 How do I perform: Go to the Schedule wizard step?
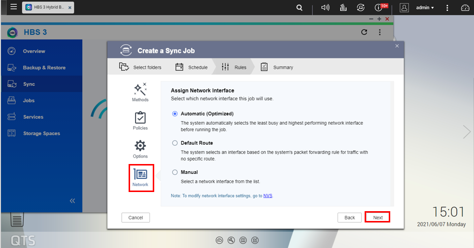(x=192, y=67)
